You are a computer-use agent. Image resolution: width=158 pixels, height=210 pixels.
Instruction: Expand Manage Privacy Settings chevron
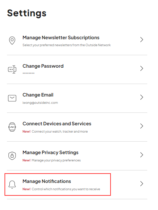142,155
